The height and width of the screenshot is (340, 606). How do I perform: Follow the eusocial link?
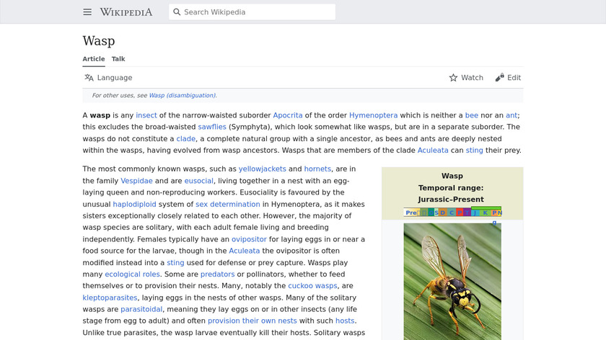198,181
